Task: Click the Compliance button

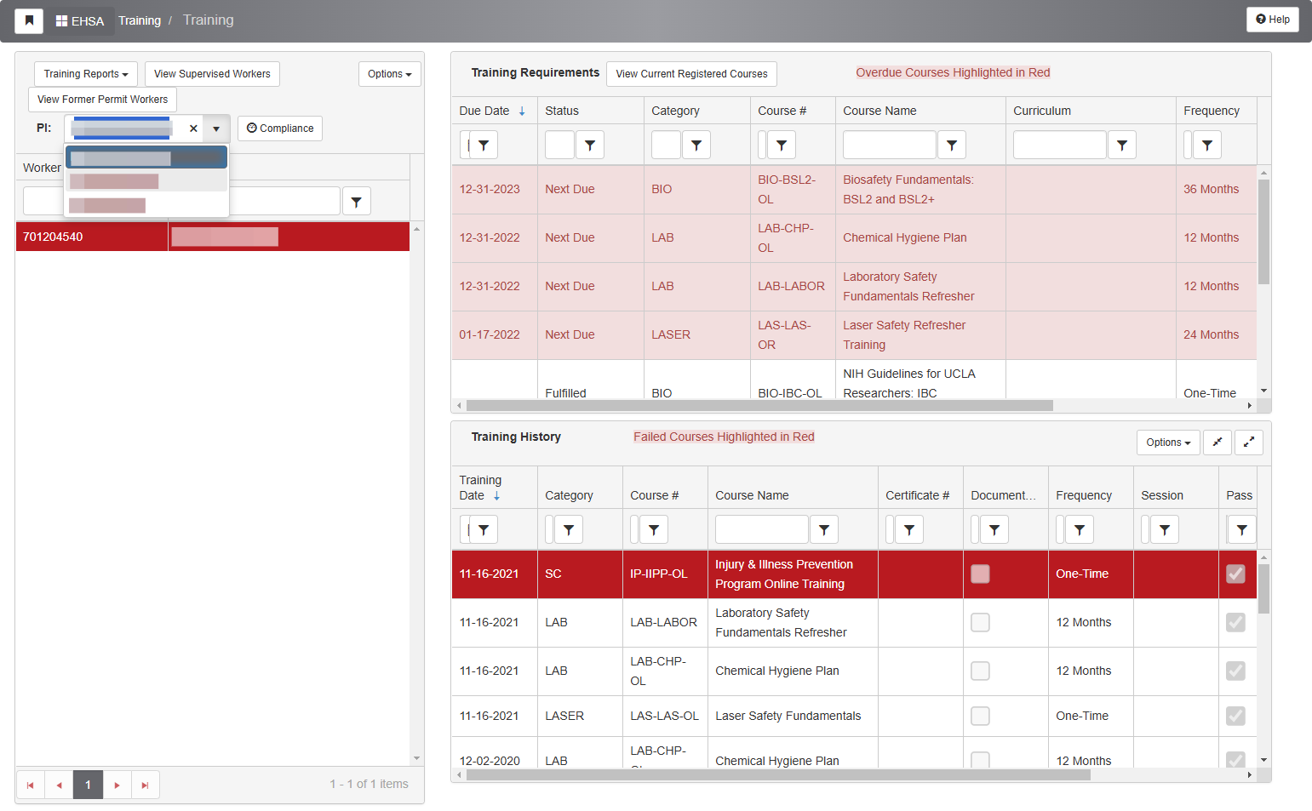Action: click(x=280, y=129)
